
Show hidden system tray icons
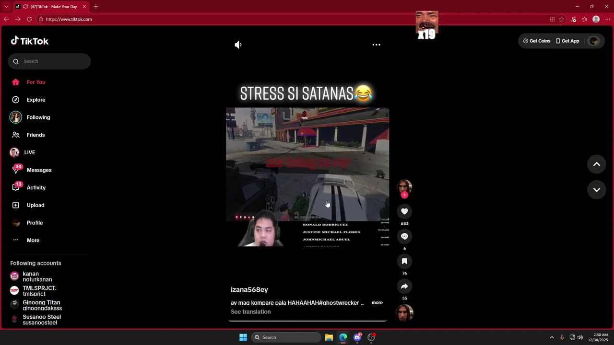[x=552, y=337]
